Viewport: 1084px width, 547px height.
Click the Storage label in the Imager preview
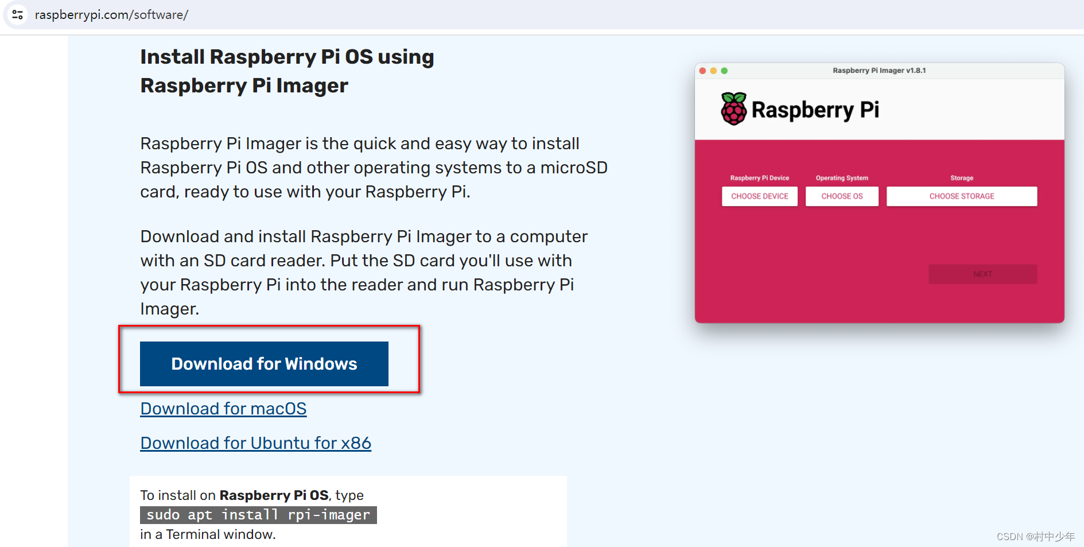962,178
